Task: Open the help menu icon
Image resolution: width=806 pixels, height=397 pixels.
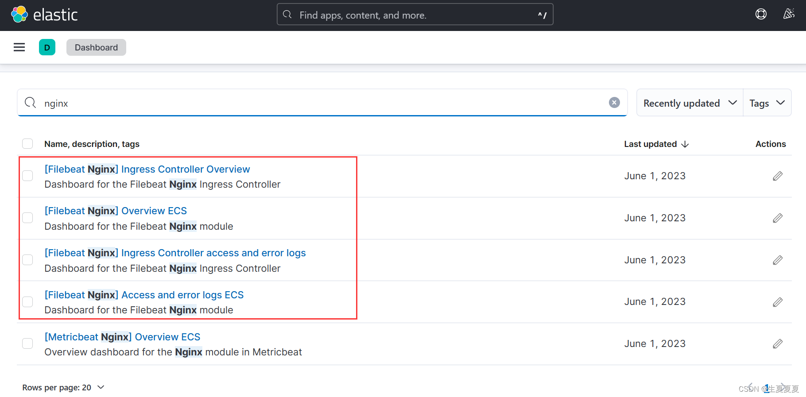Action: pos(761,14)
